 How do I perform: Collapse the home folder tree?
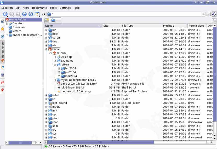[x=46, y=49]
